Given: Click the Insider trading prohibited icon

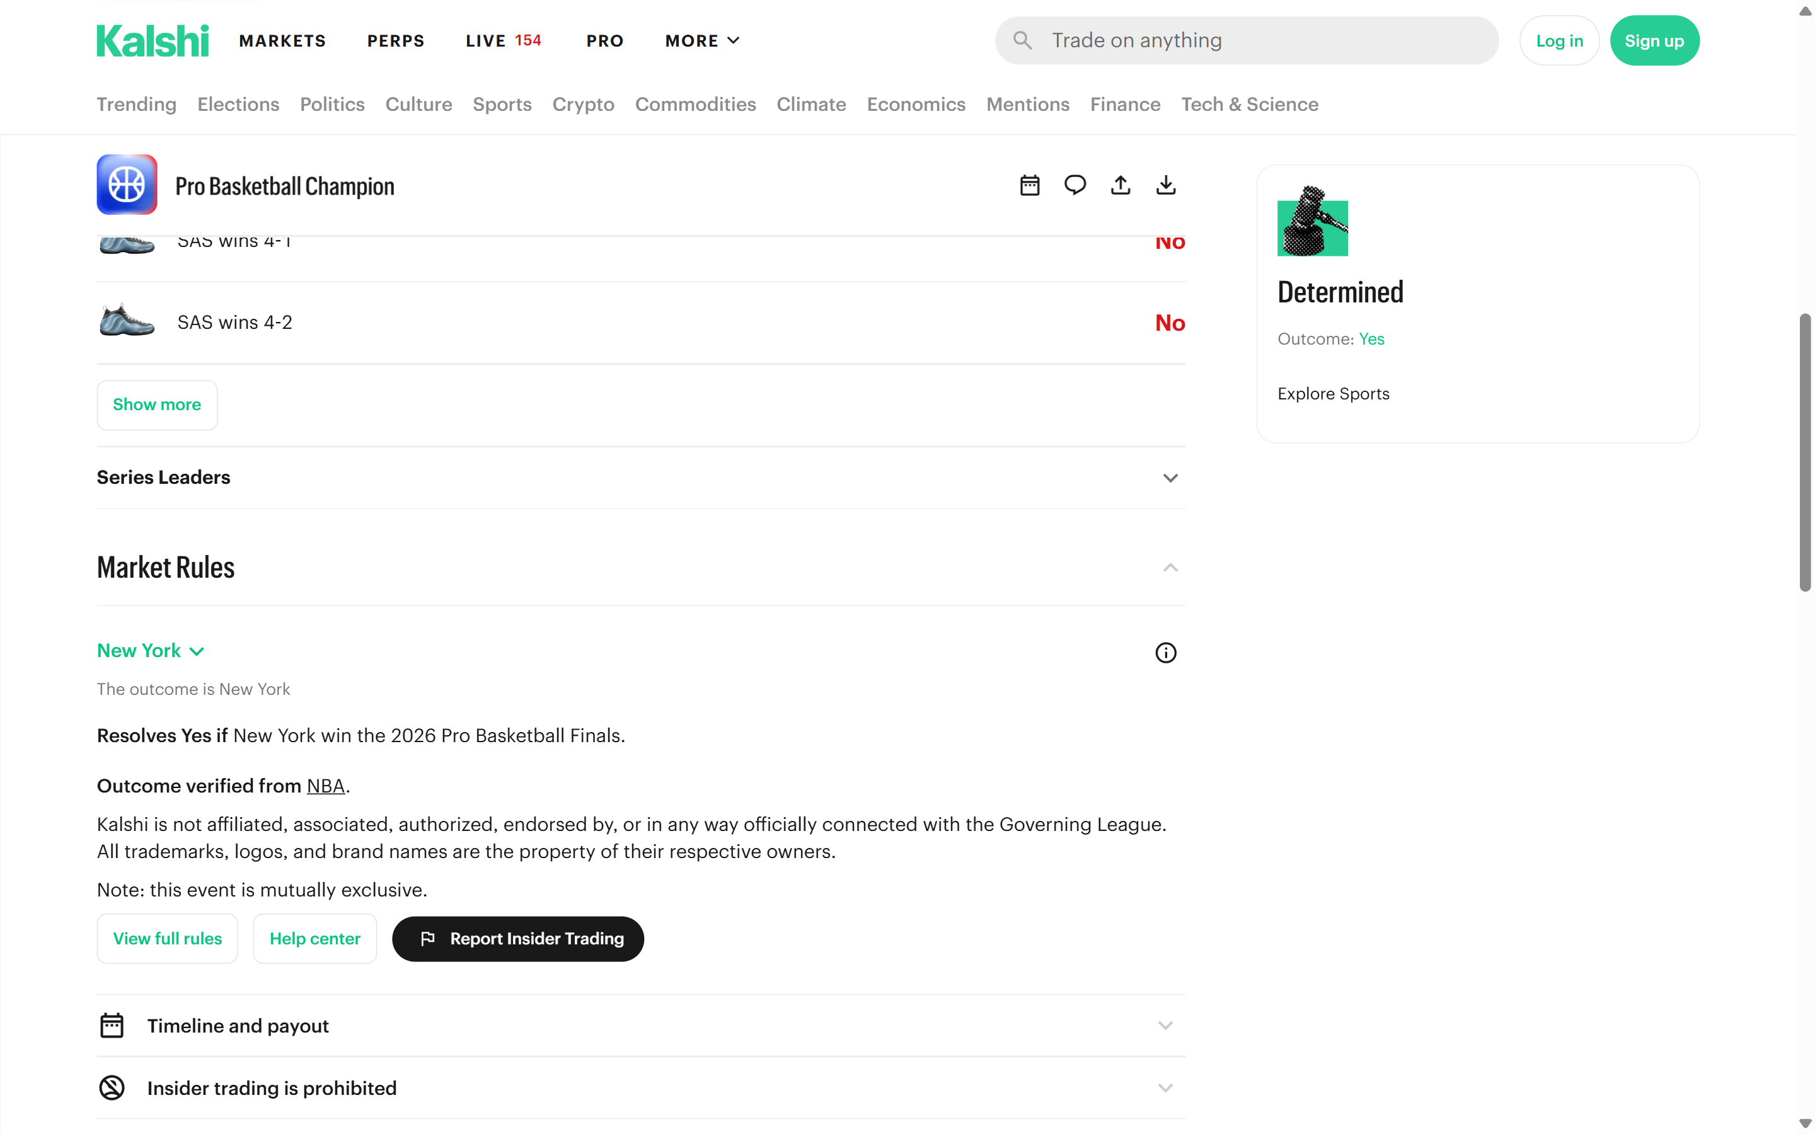Looking at the screenshot, I should (112, 1087).
